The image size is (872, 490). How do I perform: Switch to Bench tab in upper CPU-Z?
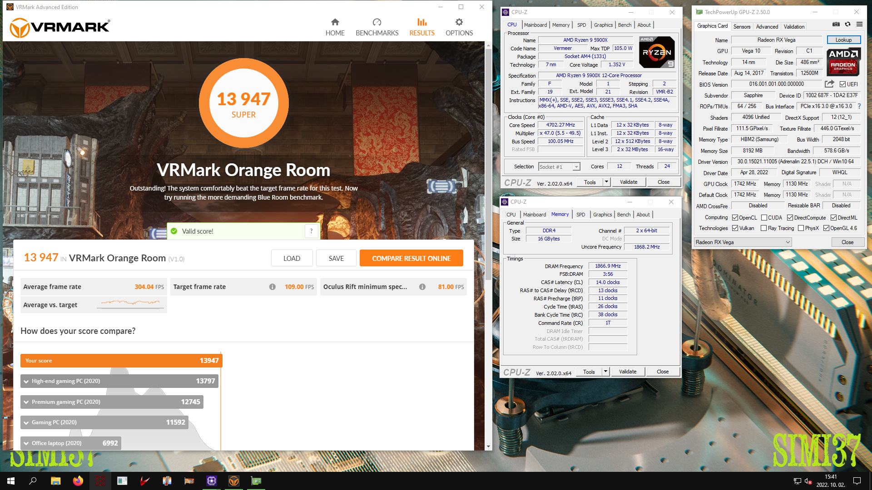point(625,25)
